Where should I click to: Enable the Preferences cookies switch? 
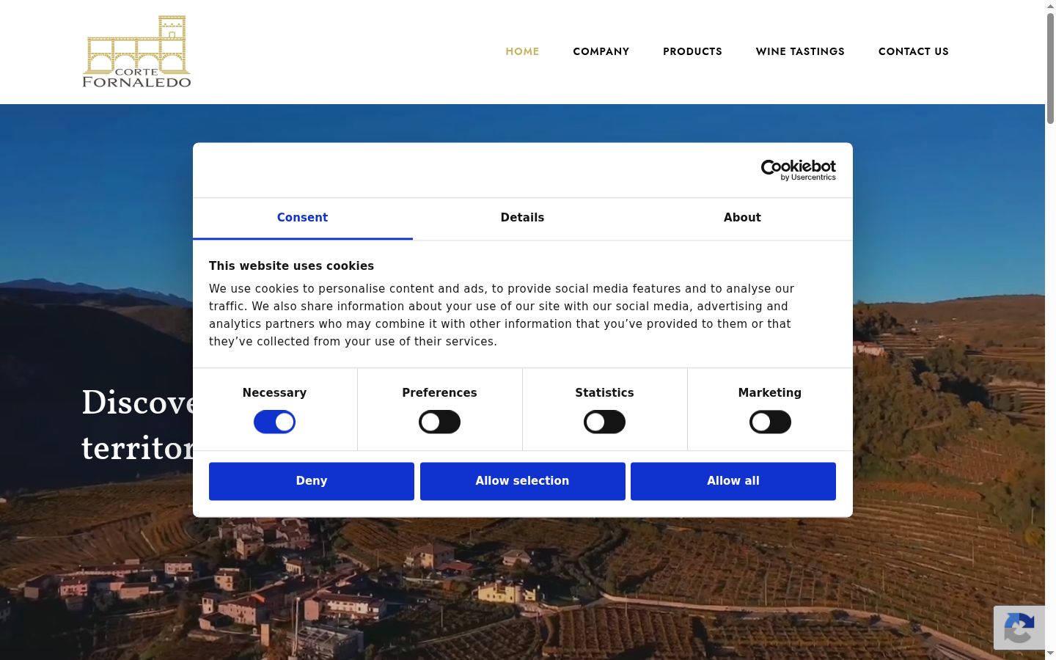coord(439,422)
